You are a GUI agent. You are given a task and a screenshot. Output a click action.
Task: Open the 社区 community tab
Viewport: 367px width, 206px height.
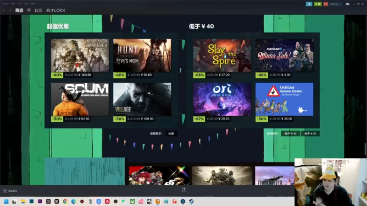coord(39,10)
